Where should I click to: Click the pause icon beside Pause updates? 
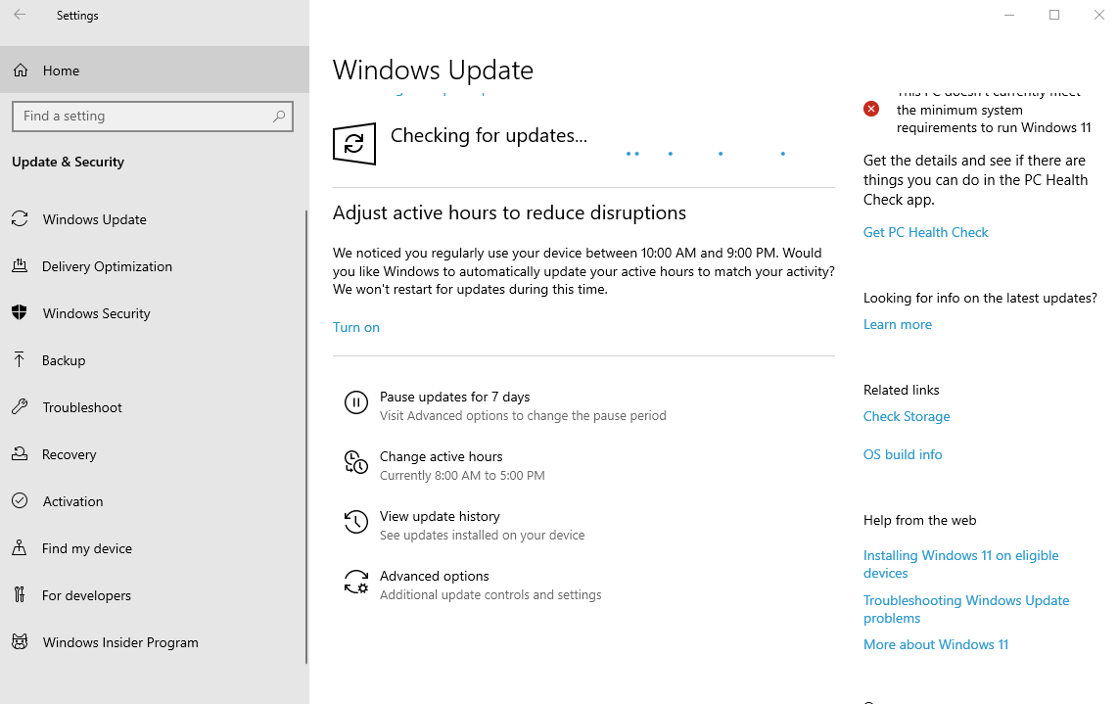[355, 402]
